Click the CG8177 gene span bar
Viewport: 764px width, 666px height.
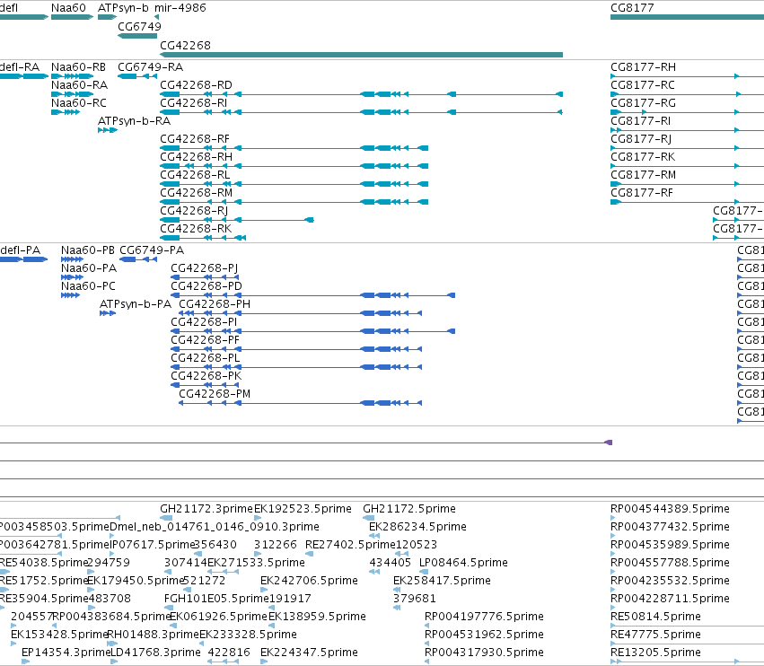click(x=687, y=17)
